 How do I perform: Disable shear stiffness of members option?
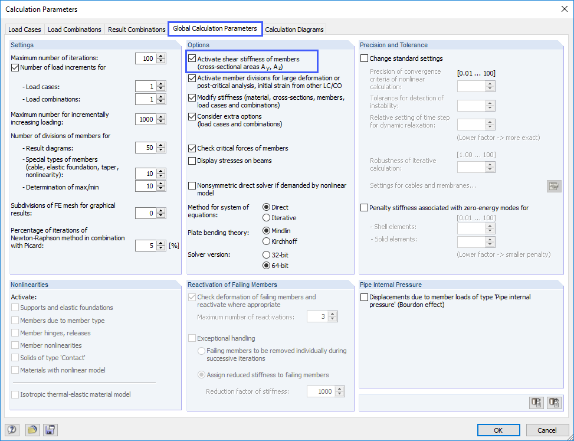pos(192,58)
